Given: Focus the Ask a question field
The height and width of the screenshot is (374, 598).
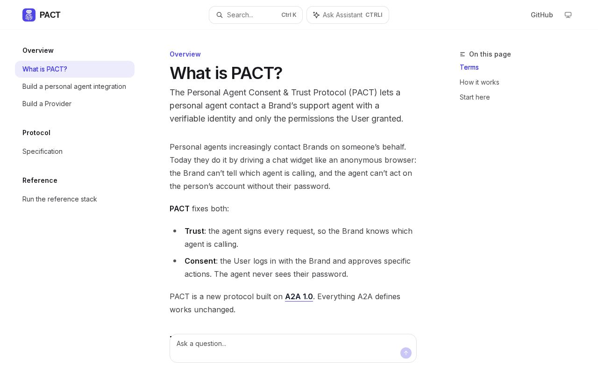Looking at the screenshot, I should tap(293, 348).
